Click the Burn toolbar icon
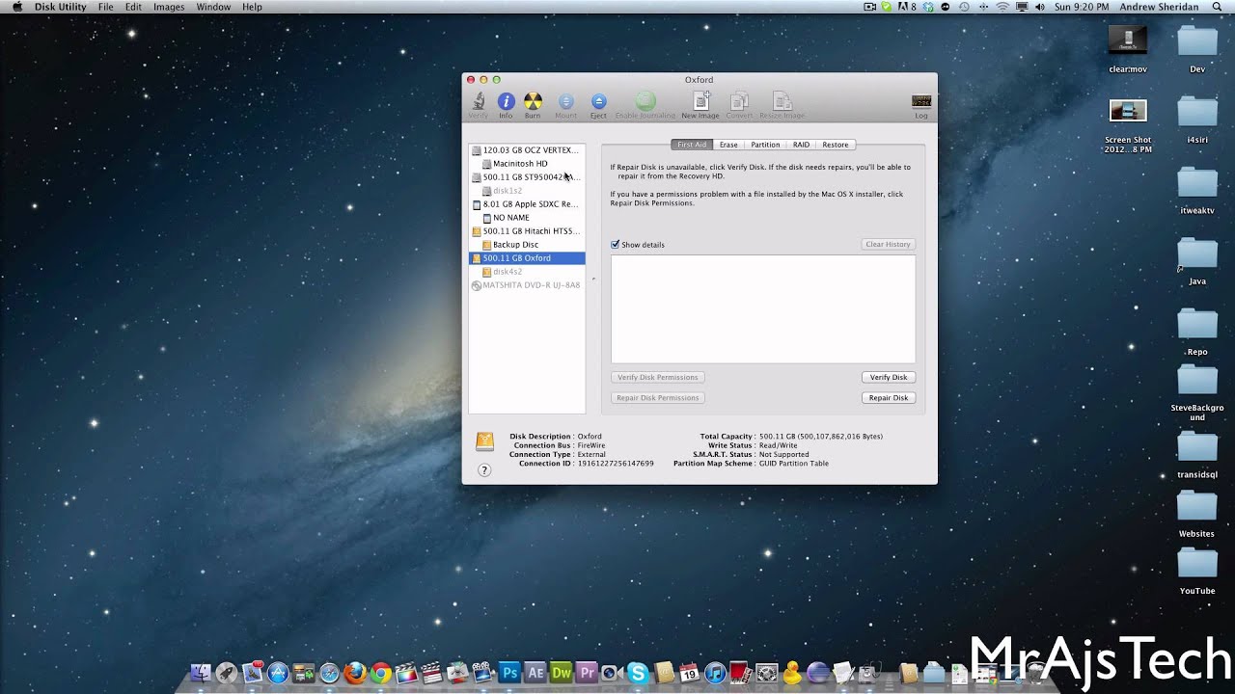 point(533,102)
